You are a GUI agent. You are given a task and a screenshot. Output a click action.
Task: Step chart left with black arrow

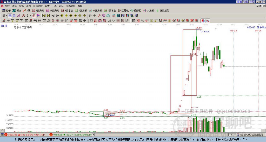[x=53, y=16]
